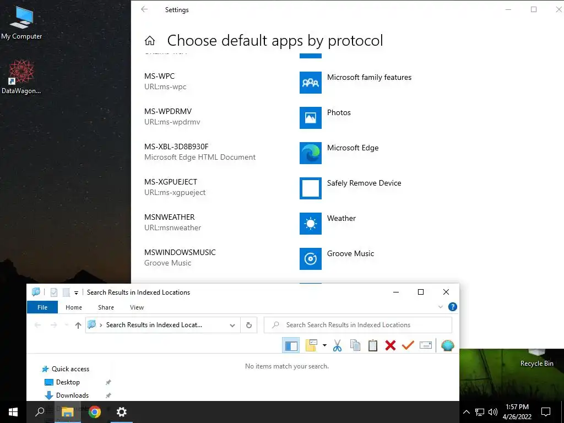
Task: Click the Paste clipboard icon in Explorer
Action: pyautogui.click(x=373, y=346)
